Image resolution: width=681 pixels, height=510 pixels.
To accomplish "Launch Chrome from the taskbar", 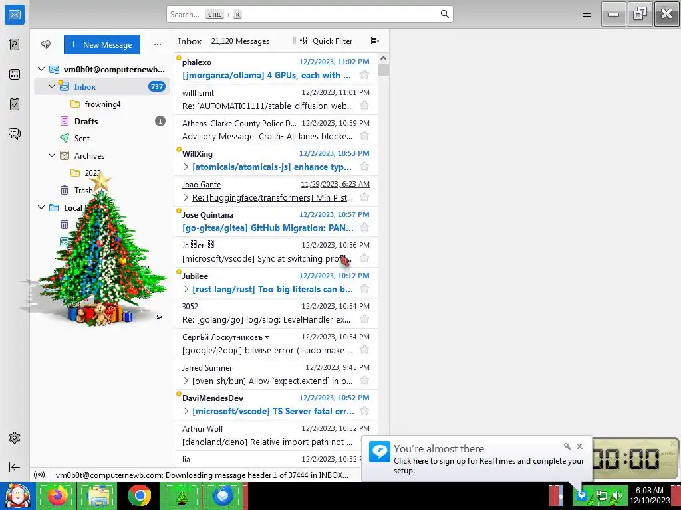I will (139, 495).
